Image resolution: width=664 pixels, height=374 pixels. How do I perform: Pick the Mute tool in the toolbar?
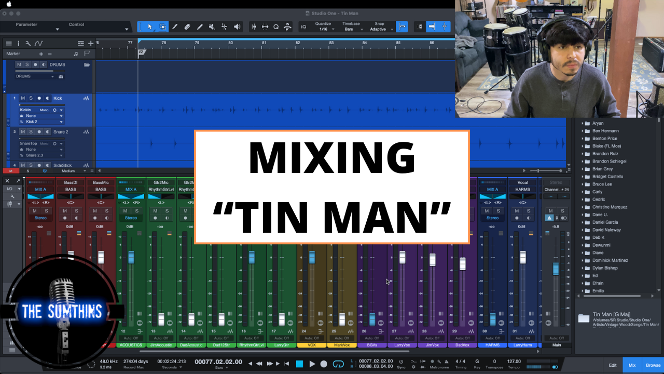pos(212,27)
